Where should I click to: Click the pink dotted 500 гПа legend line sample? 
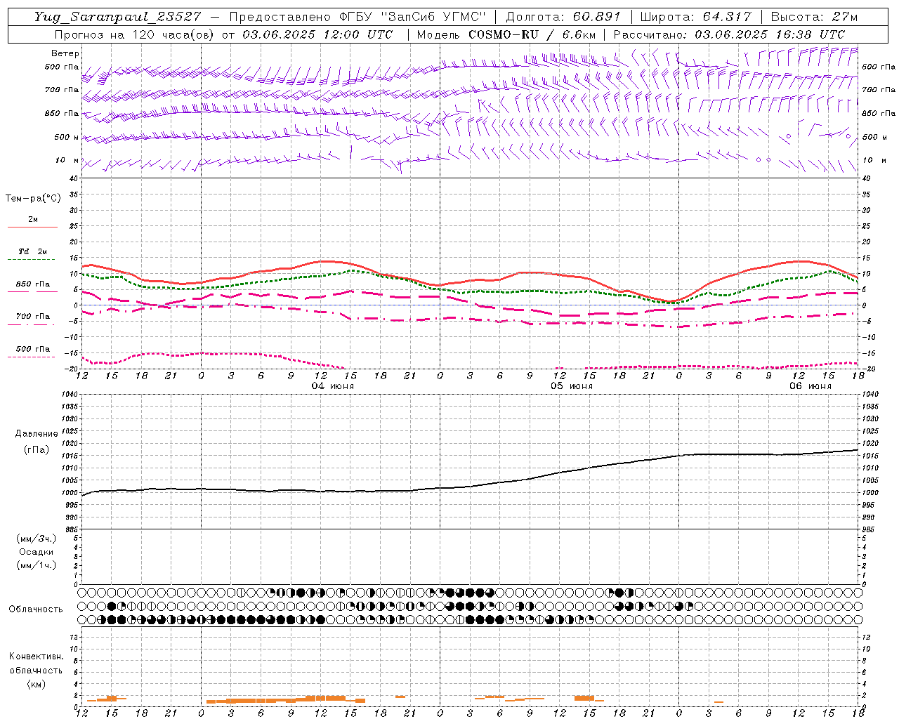coord(31,357)
